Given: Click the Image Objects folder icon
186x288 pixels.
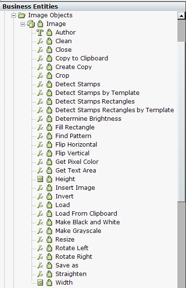Looking at the screenshot, I should 22,15.
